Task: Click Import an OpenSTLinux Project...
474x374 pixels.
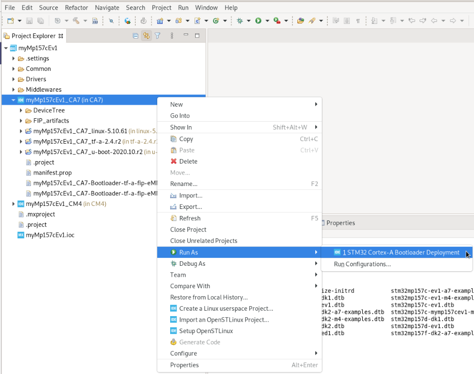Action: coord(239,320)
